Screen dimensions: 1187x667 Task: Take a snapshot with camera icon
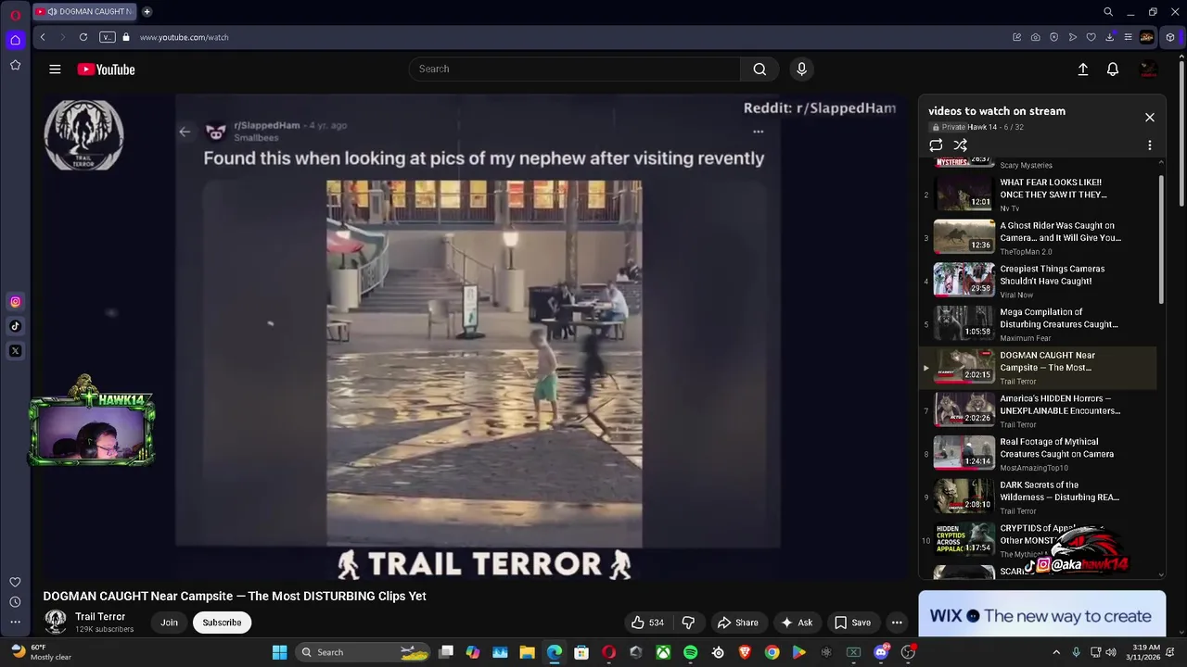(1035, 37)
